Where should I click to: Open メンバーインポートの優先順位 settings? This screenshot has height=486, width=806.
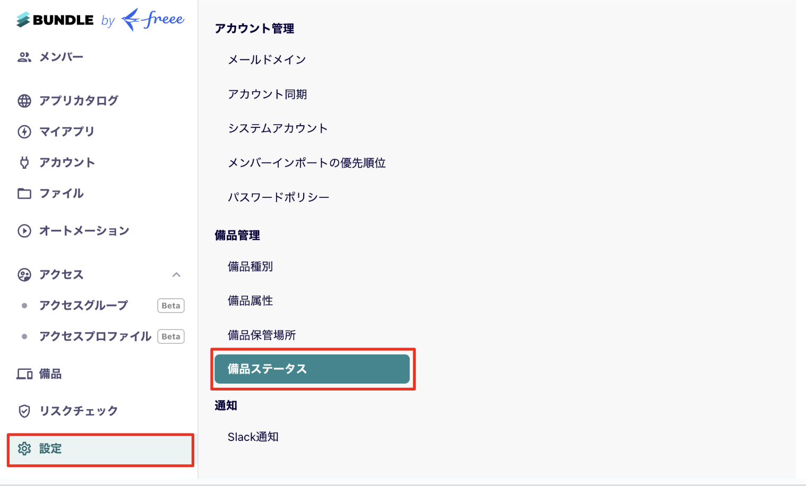[x=307, y=163]
